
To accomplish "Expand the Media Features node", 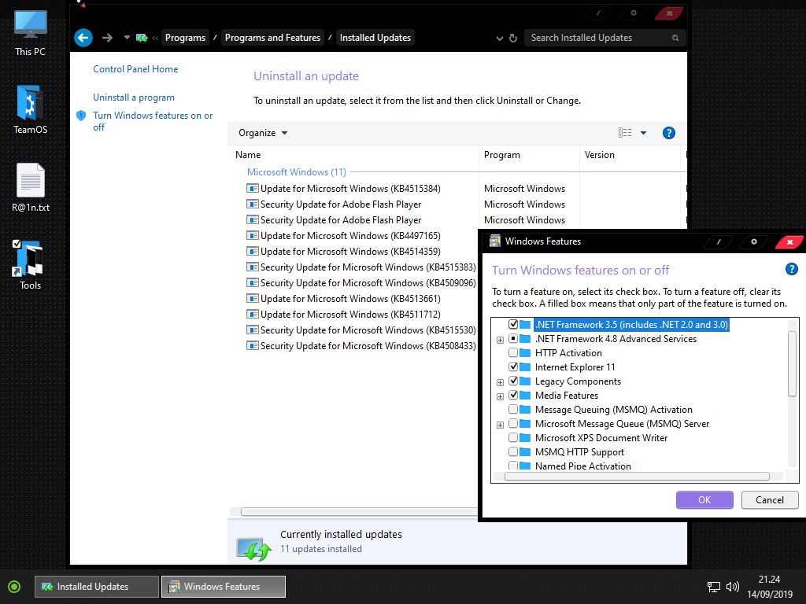I will [500, 396].
